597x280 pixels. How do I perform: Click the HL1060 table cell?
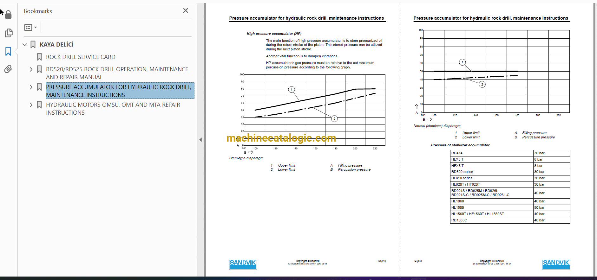point(492,201)
